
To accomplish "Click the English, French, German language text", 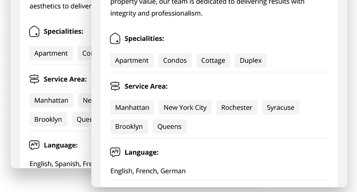I will 148,171.
